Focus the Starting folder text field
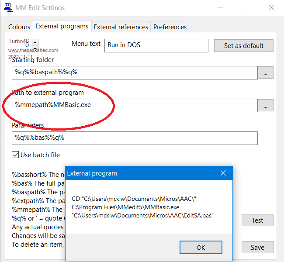The image size is (284, 262). coord(135,72)
